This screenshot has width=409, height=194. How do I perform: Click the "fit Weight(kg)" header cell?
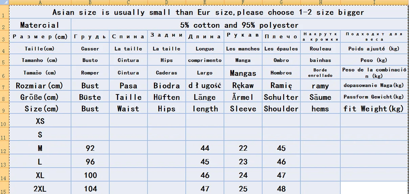373,109
